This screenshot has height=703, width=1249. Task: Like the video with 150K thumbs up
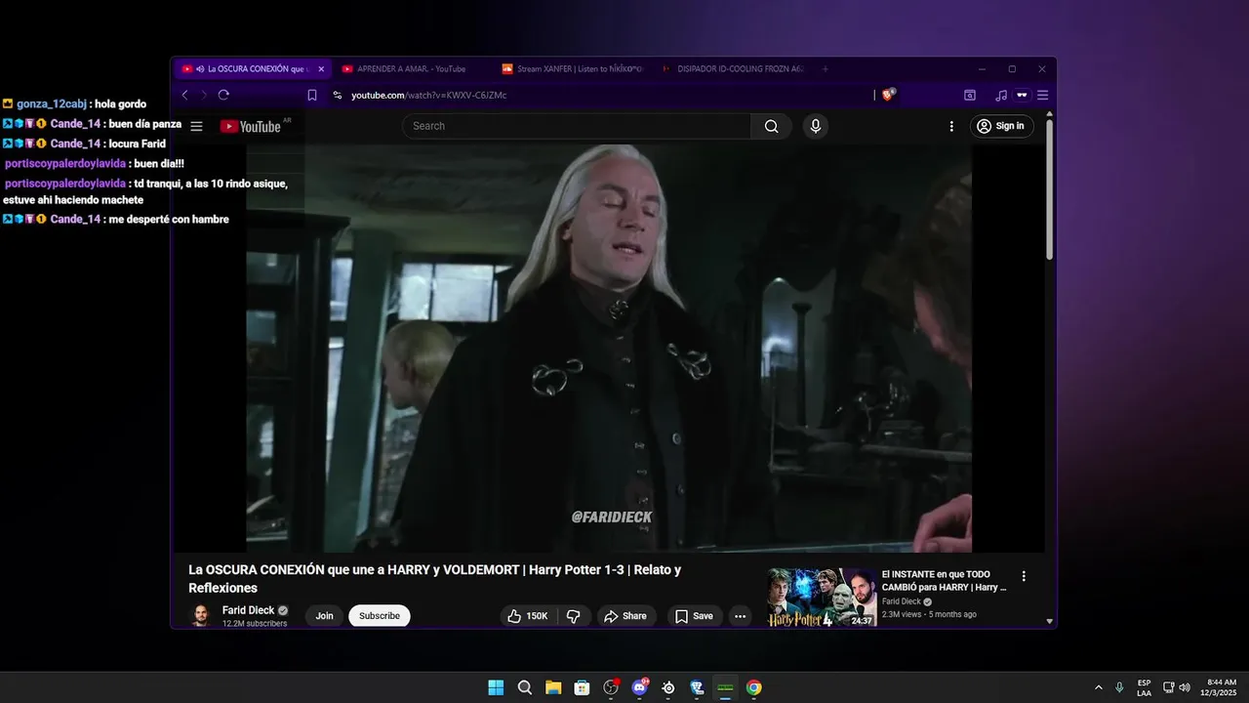(528, 616)
